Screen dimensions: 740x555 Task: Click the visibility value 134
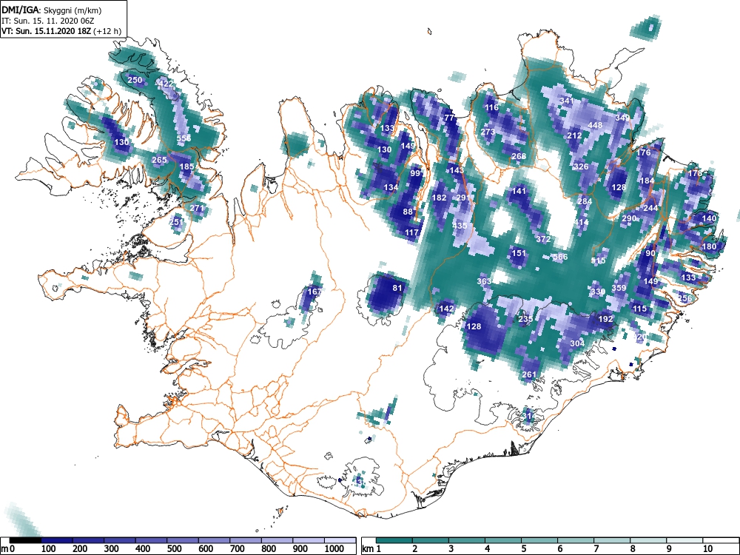coord(391,187)
